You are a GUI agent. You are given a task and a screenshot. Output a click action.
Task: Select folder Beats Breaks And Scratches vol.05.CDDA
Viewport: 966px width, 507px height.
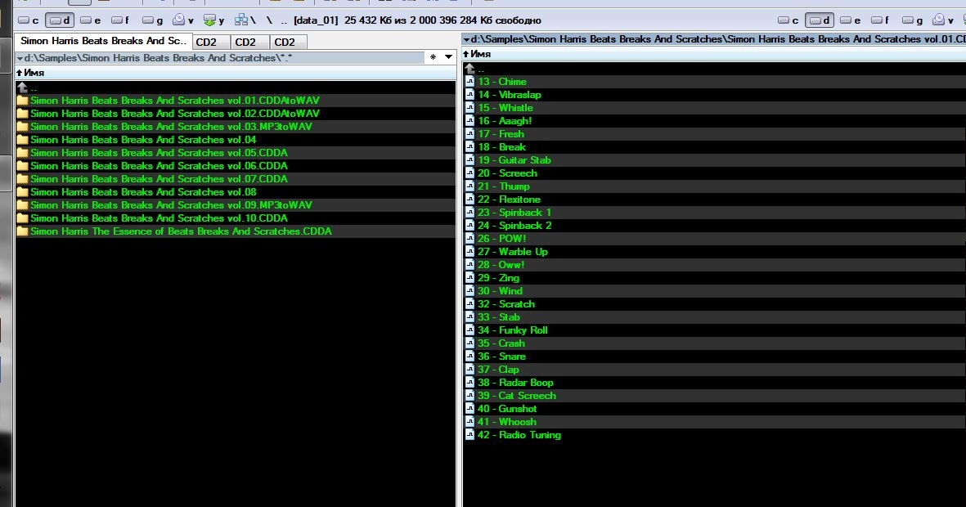coord(159,153)
